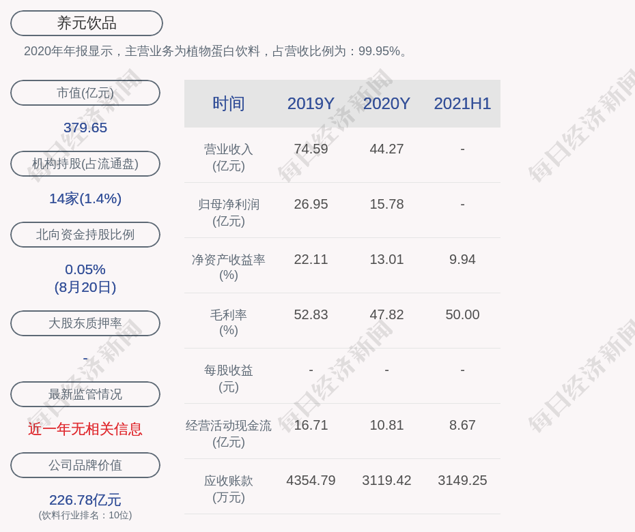Select the 379.65 market value figure
635x532 pixels.
(x=85, y=128)
